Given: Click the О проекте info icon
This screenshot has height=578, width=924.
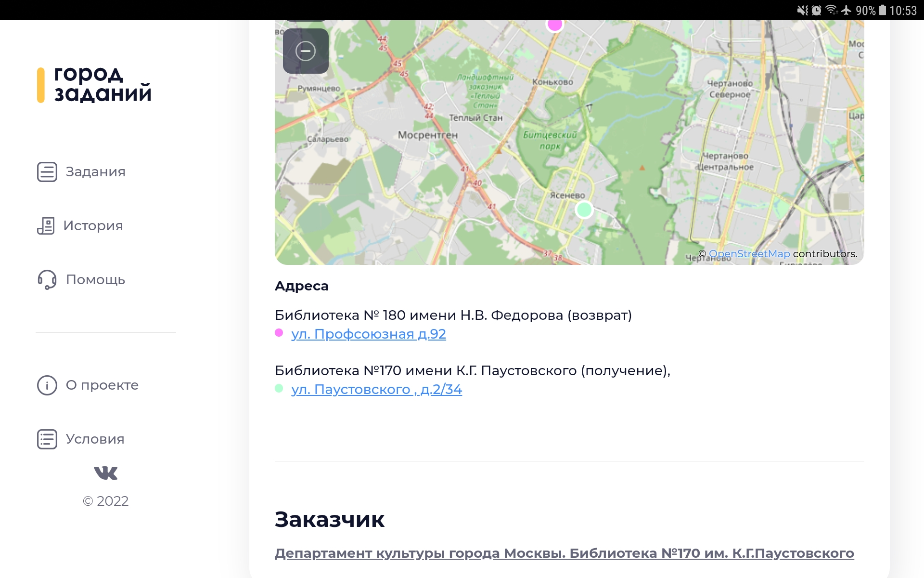Looking at the screenshot, I should click(x=47, y=385).
